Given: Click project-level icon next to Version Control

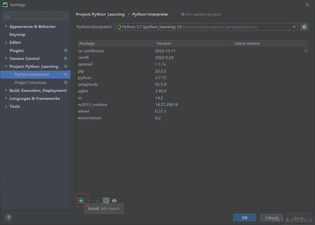Looking at the screenshot, I should [x=66, y=58].
